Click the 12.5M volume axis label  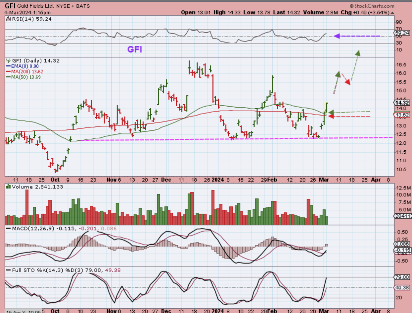[x=404, y=188]
